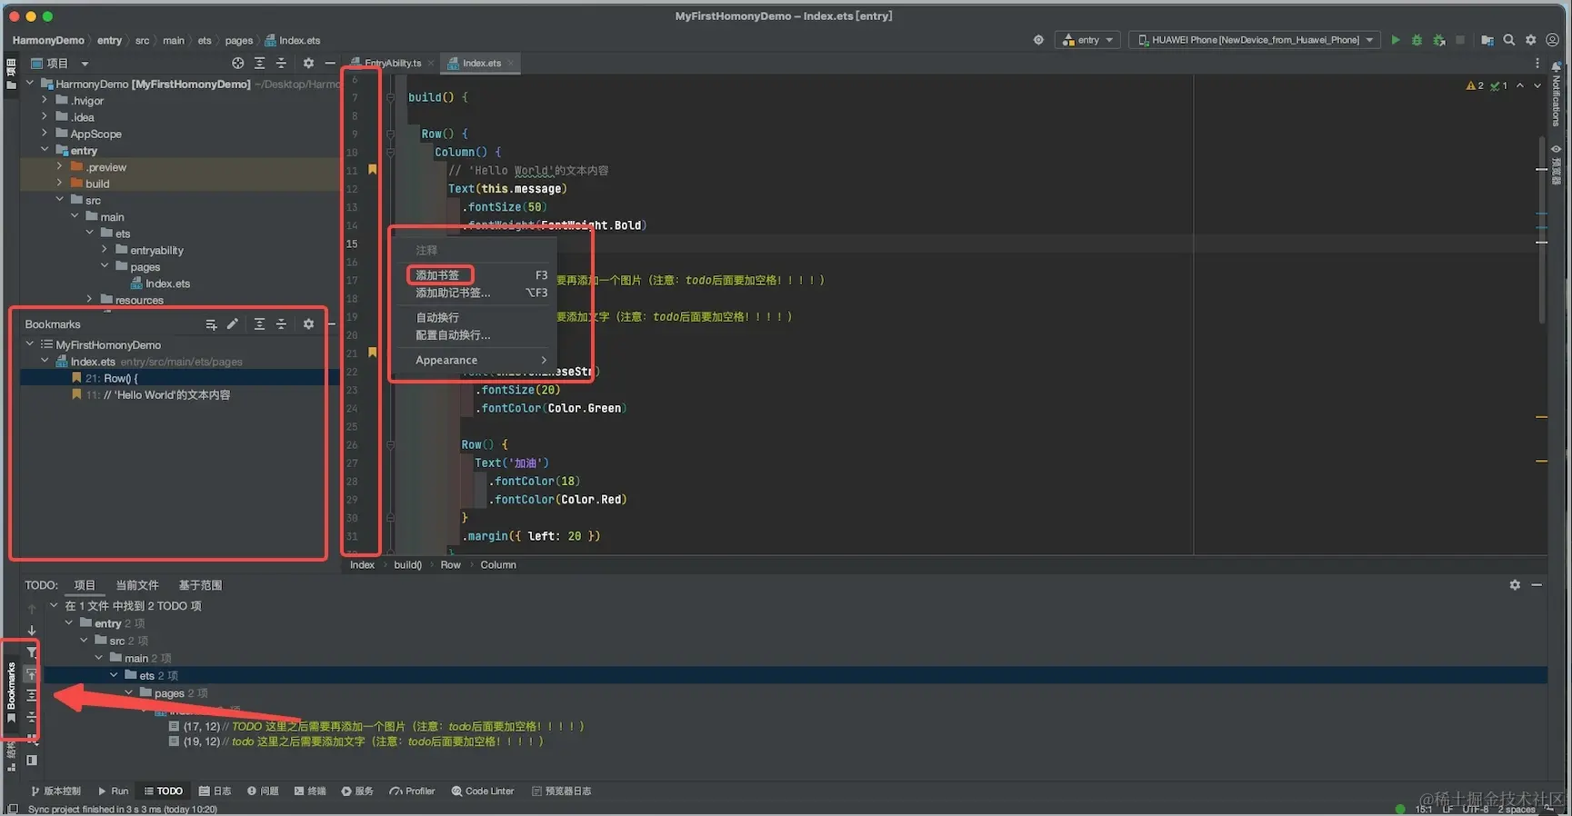
Task: Open Search Everywhere magnifier icon
Action: coord(1509,40)
